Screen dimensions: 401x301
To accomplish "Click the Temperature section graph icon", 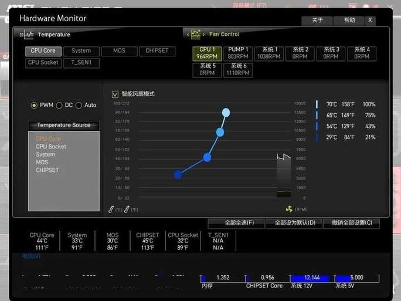I will (x=28, y=35).
